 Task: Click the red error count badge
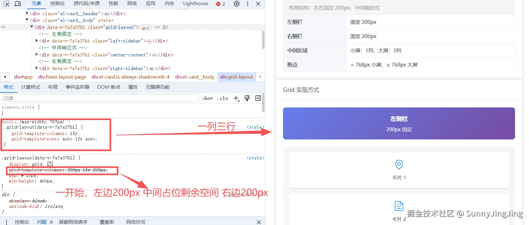click(x=221, y=4)
